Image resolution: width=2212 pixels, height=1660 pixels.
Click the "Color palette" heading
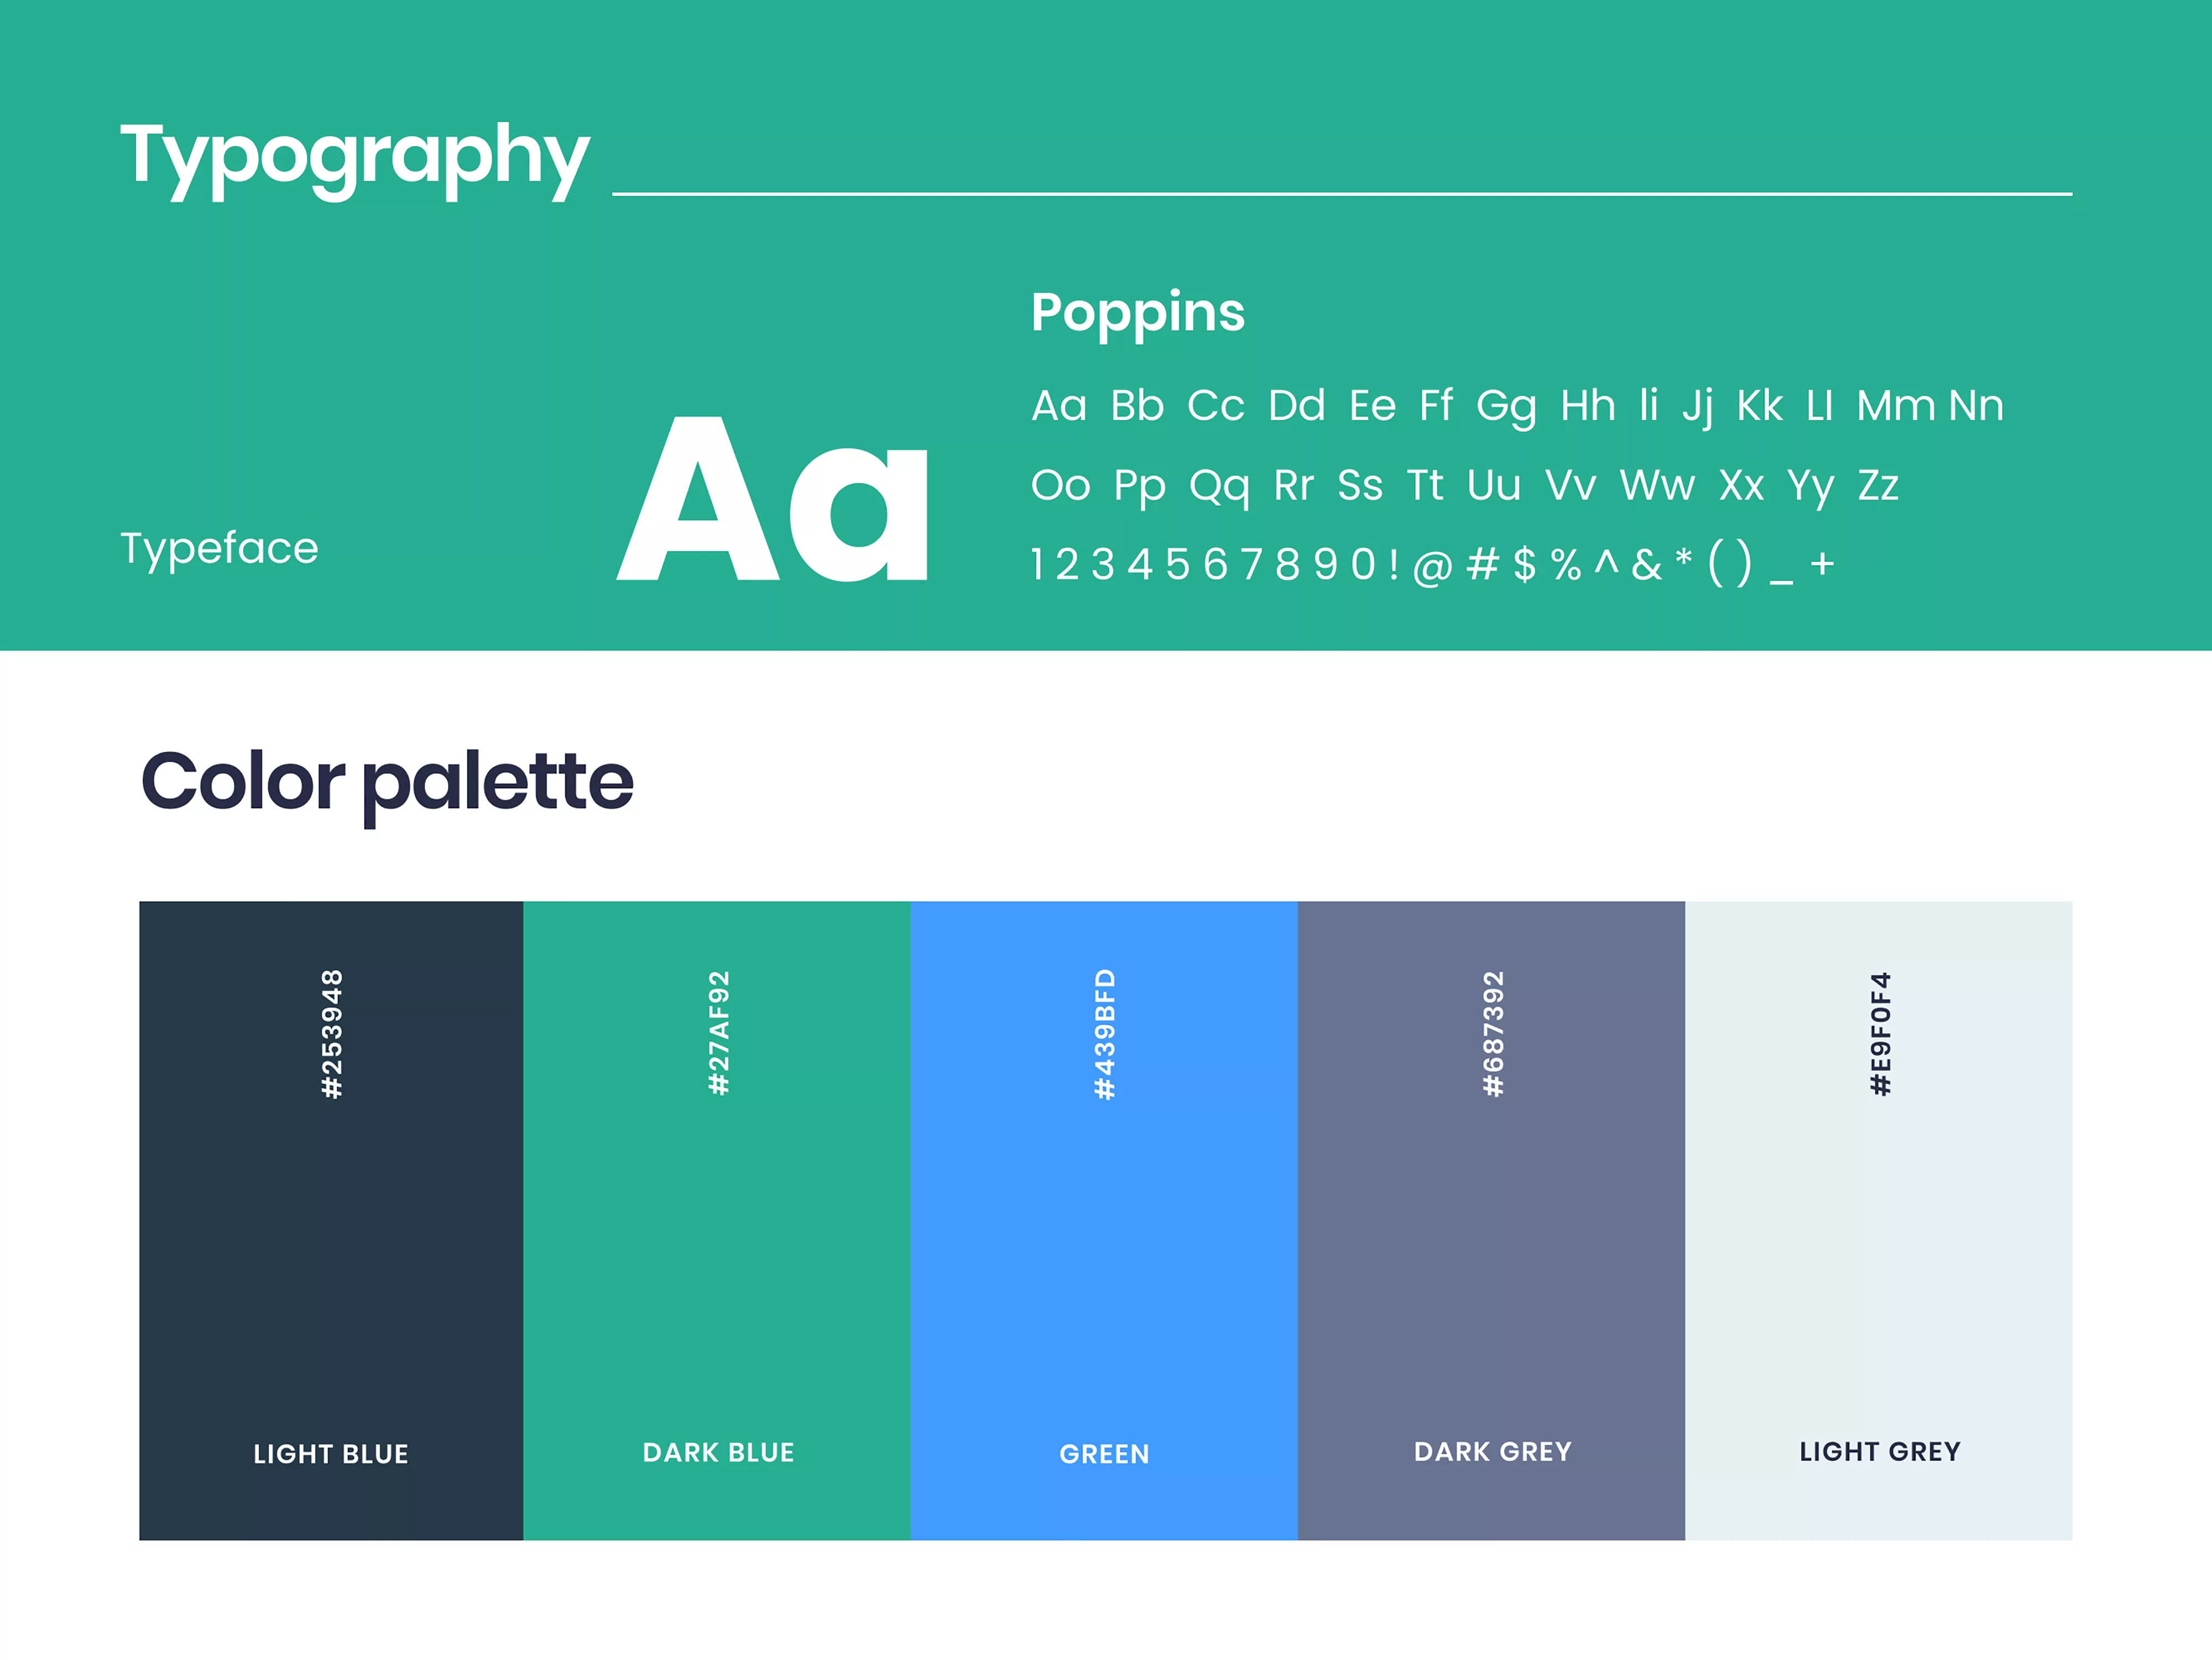click(387, 781)
